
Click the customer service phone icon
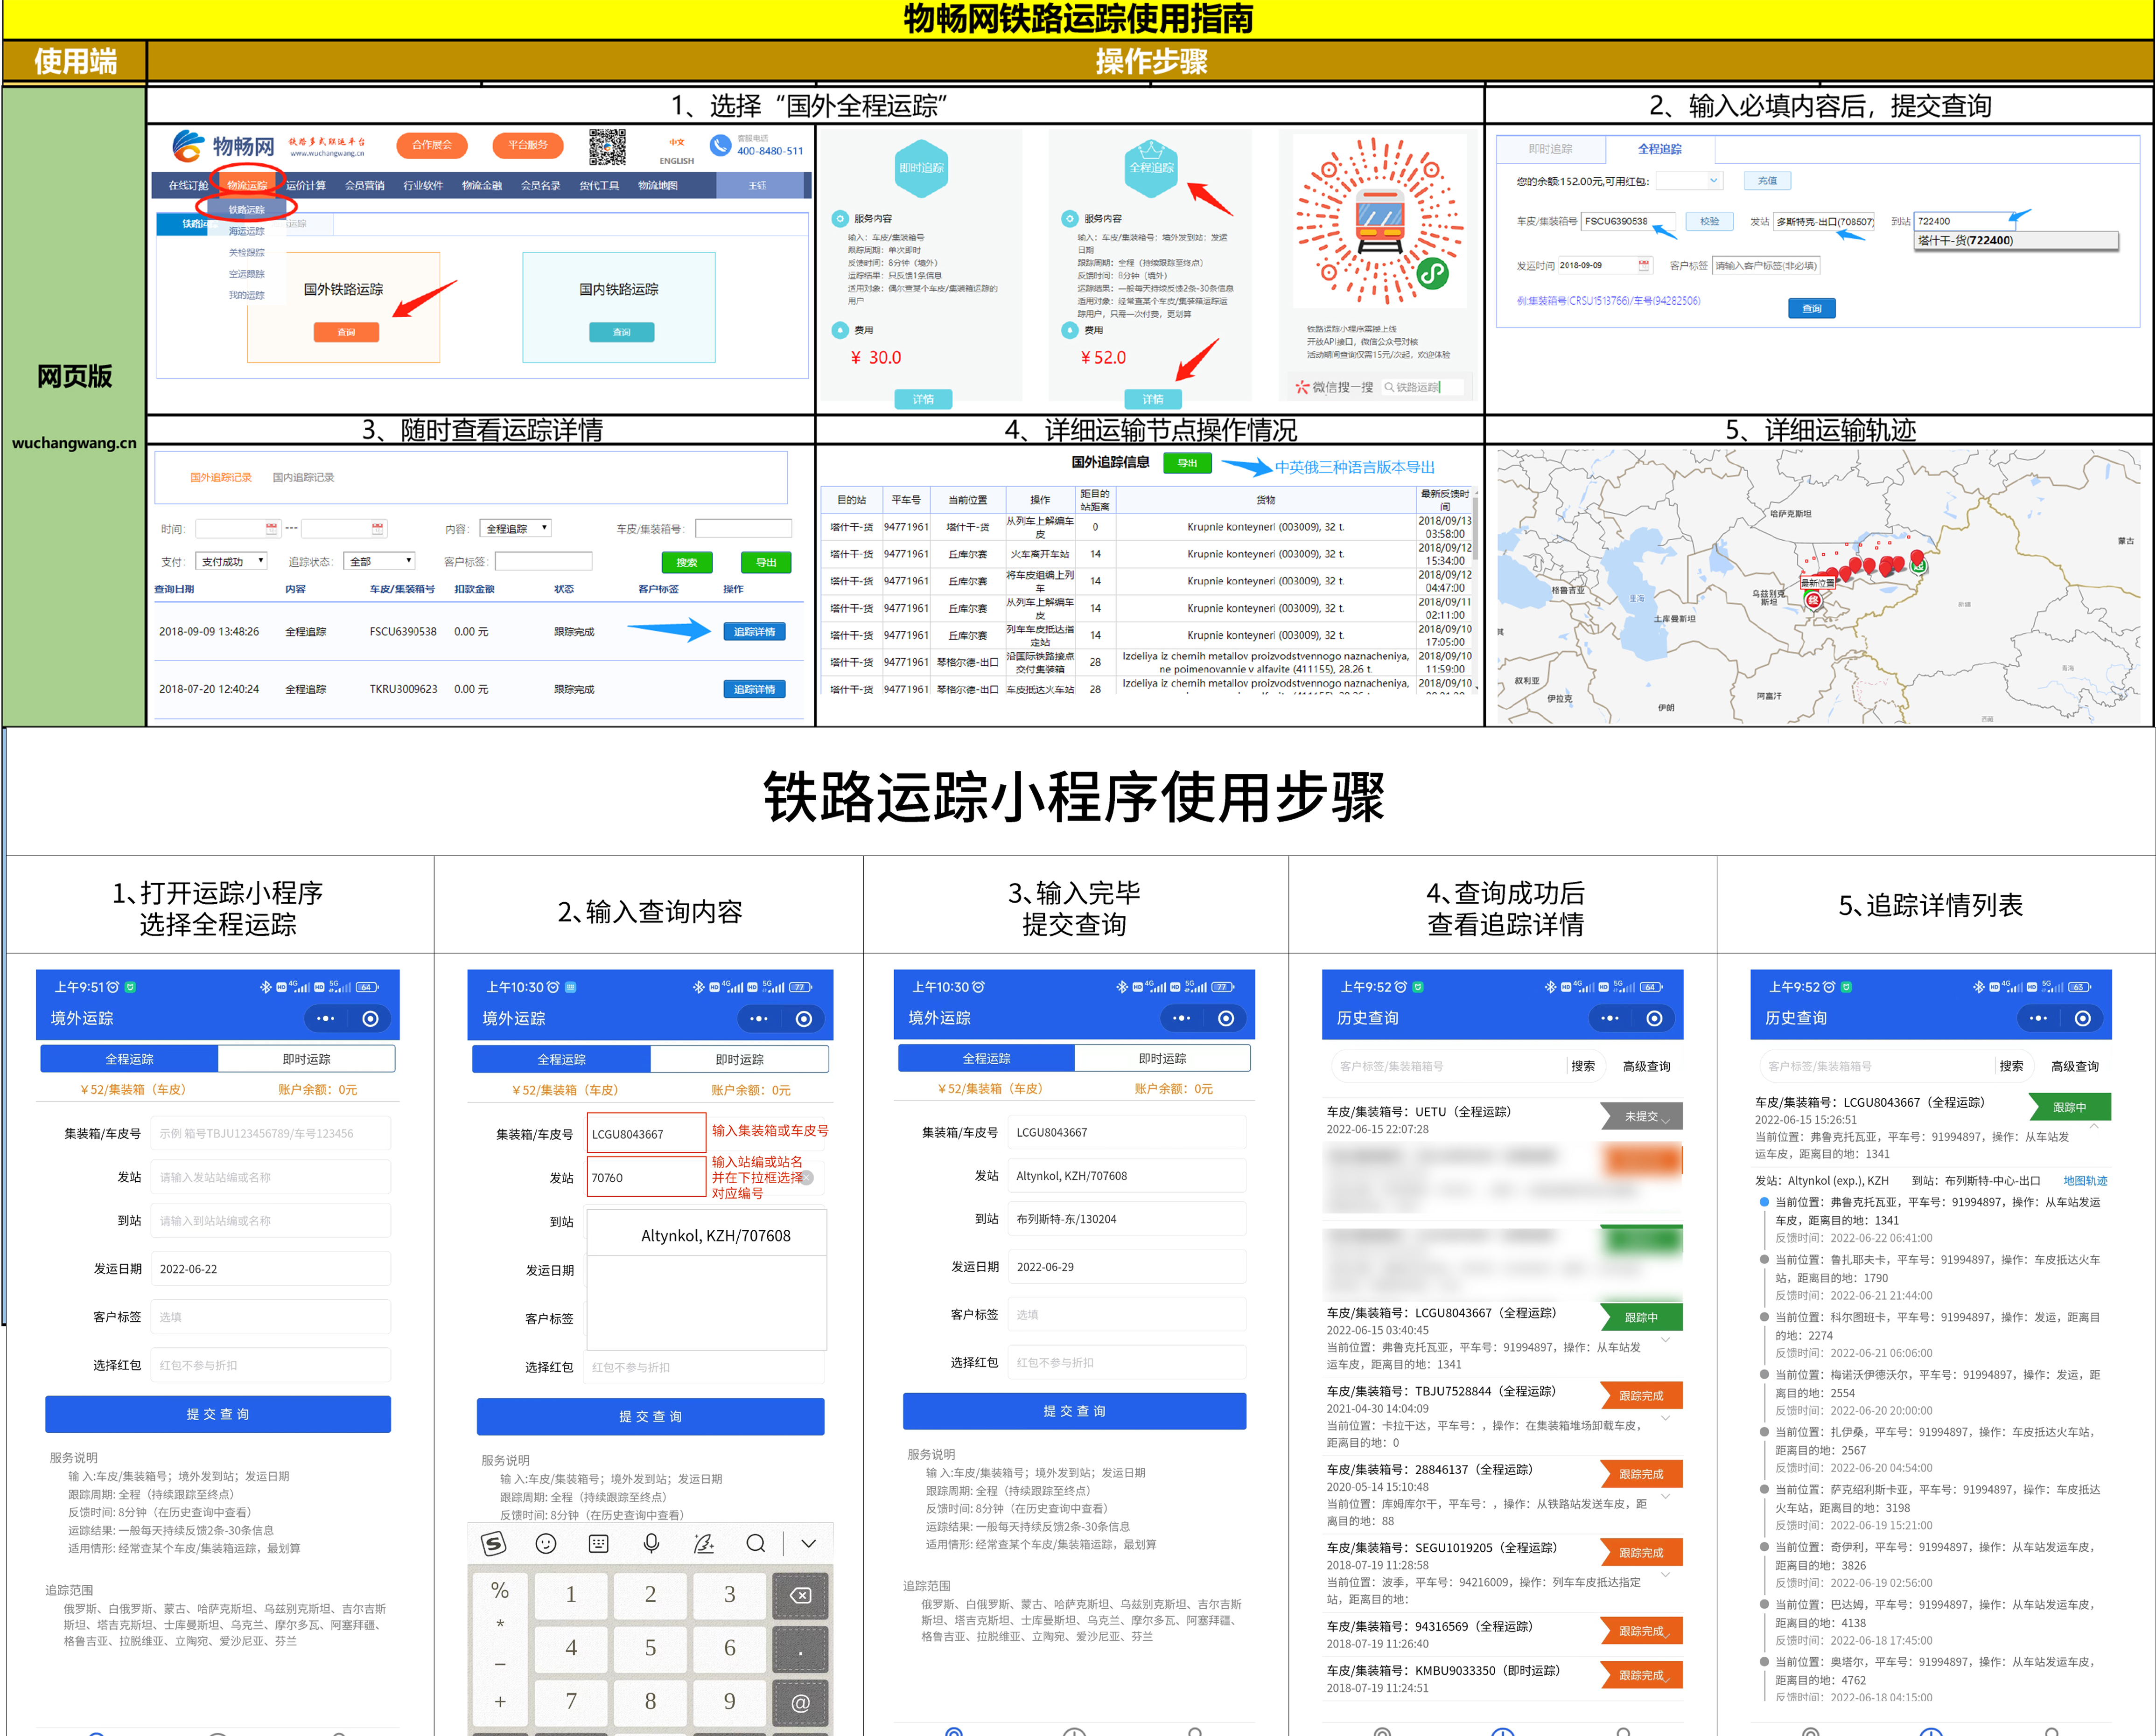tap(720, 146)
